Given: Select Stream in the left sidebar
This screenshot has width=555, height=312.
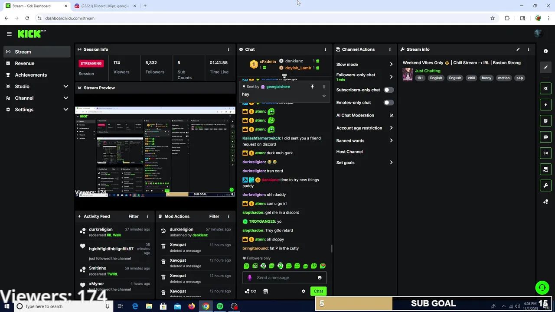Looking at the screenshot, I should click(37, 52).
